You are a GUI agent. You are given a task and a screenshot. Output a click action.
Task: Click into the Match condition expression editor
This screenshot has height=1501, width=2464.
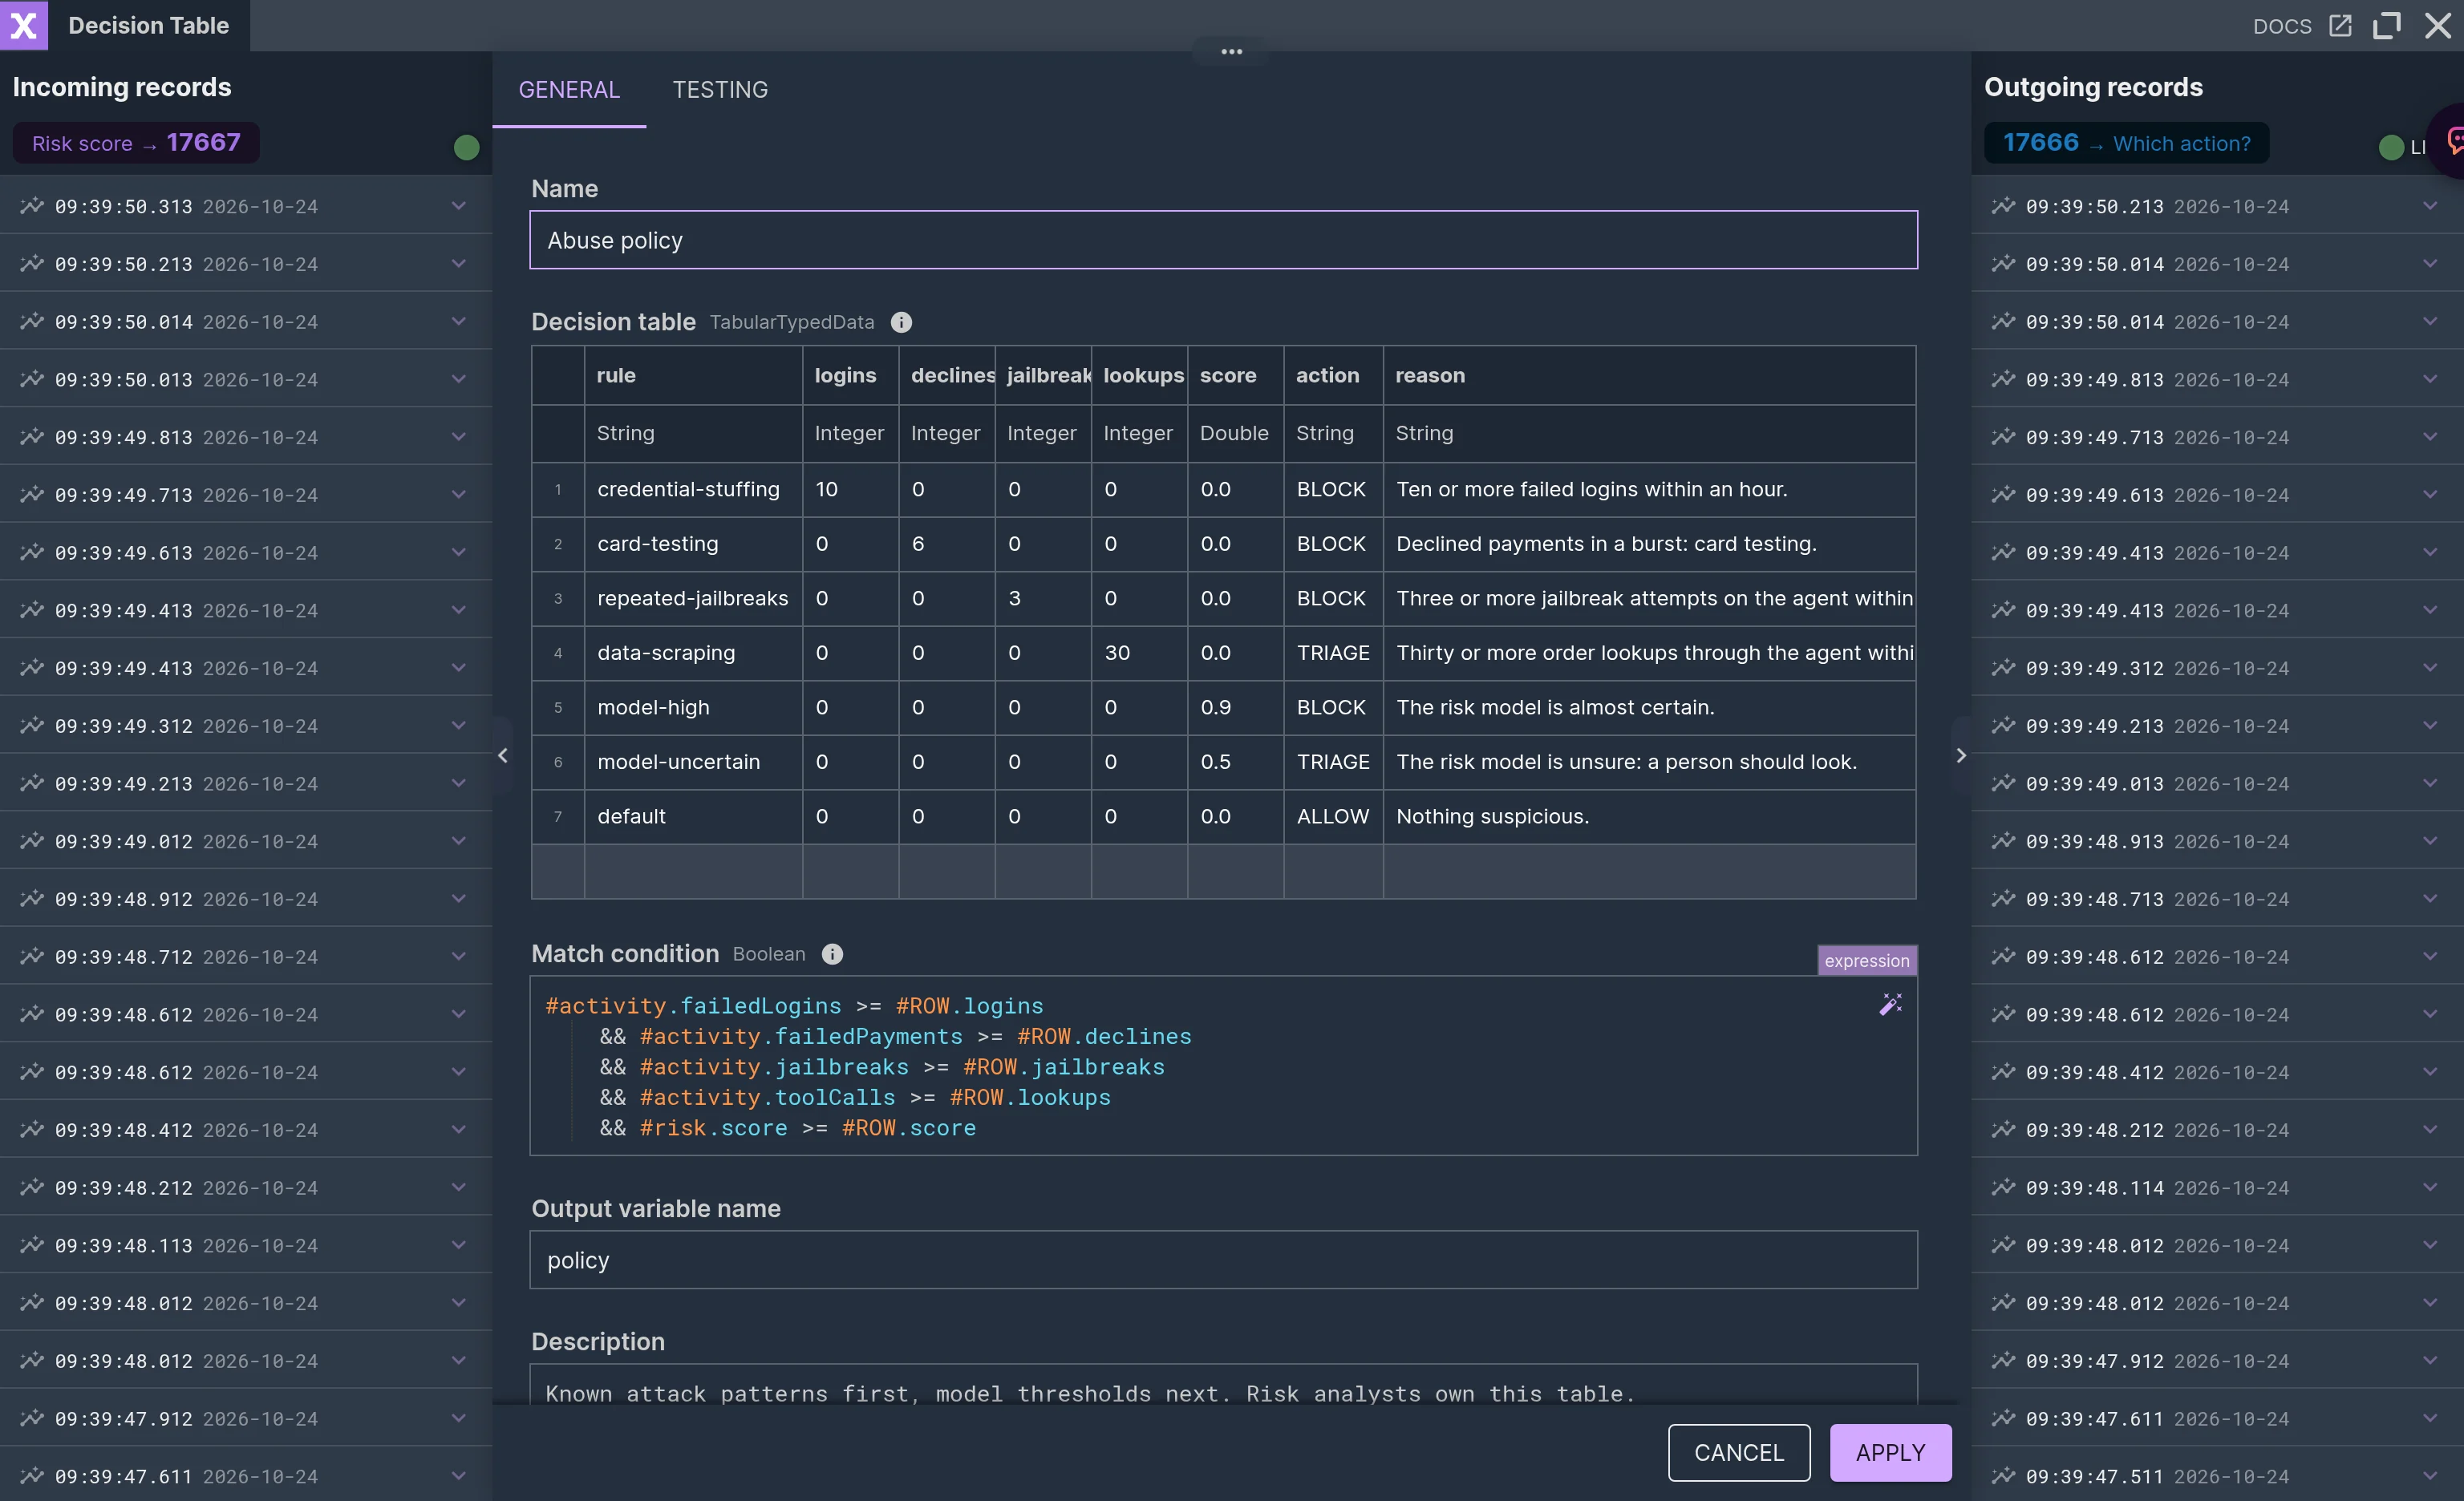[1223, 1066]
